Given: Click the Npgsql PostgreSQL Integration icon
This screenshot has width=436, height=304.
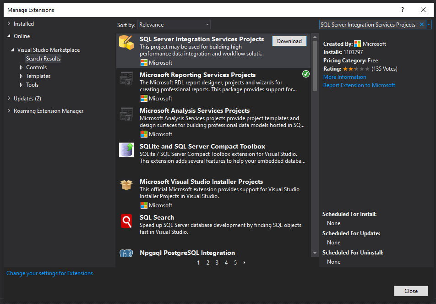Looking at the screenshot, I should tap(126, 253).
